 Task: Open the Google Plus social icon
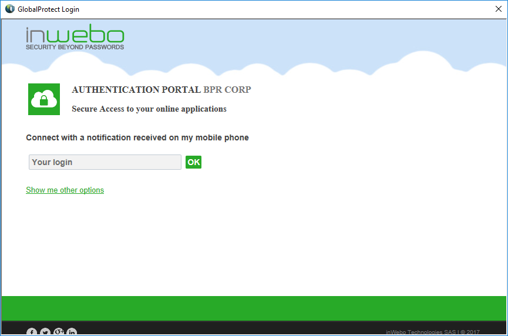(x=59, y=332)
